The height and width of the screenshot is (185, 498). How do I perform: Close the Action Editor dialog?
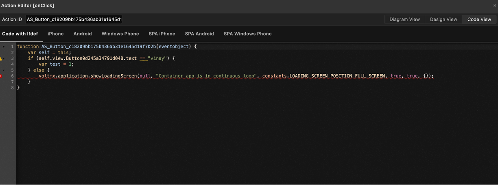point(494,5)
